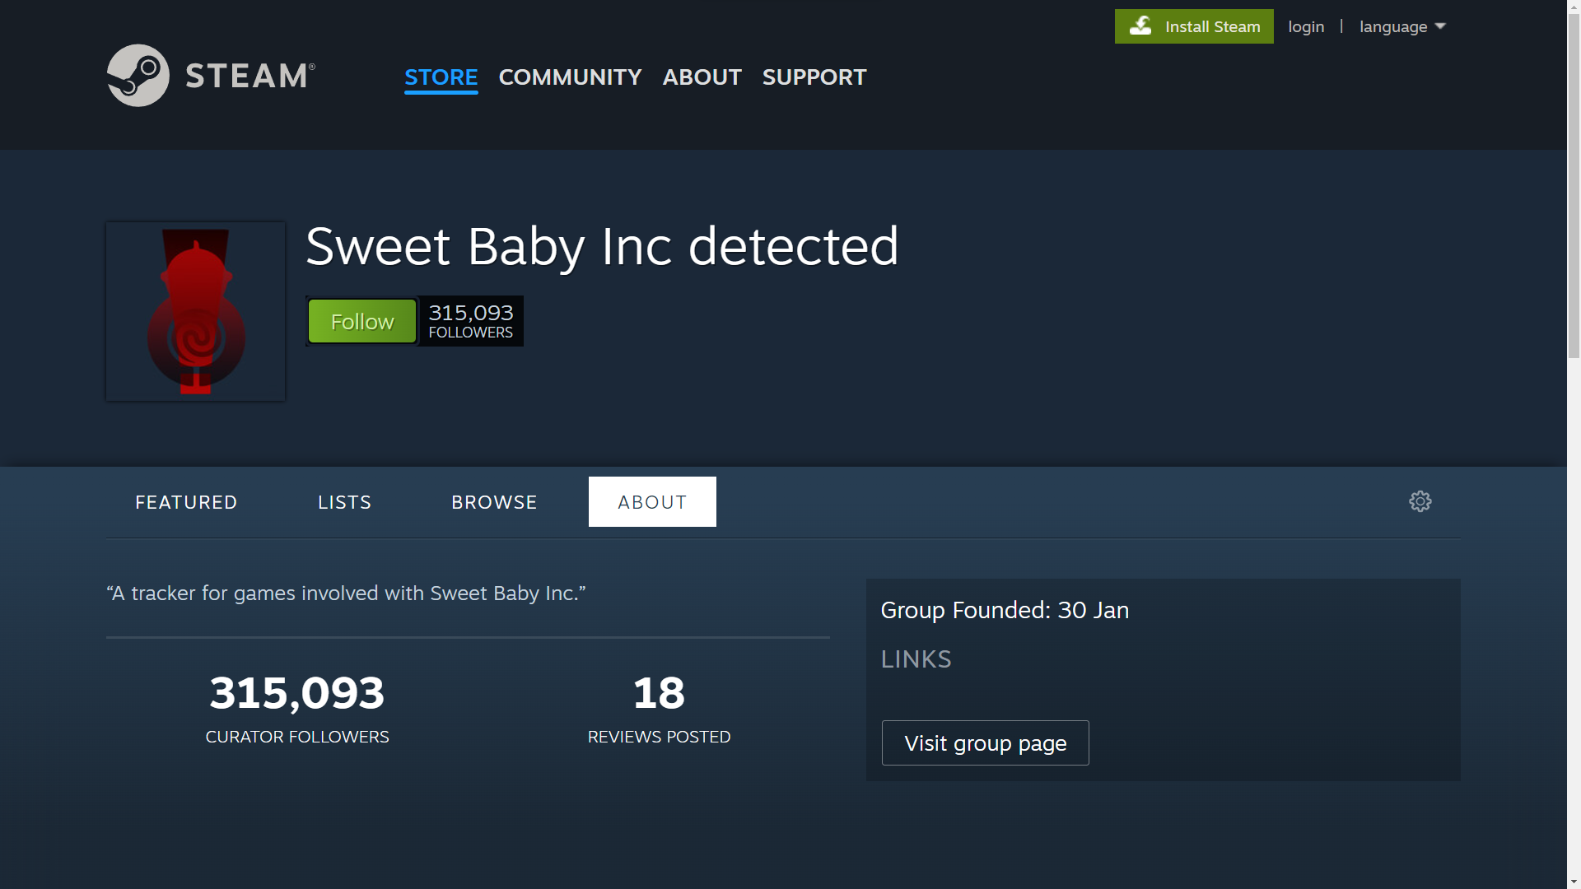Viewport: 1581px width, 889px height.
Task: Click the Group Founded: 30 Jan text
Action: [x=1005, y=610]
